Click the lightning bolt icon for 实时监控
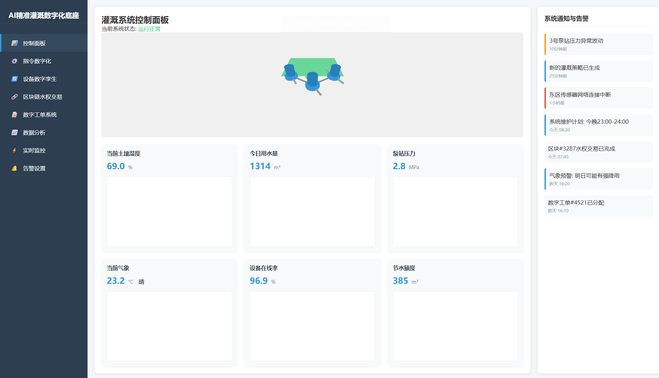Image resolution: width=659 pixels, height=378 pixels. point(14,150)
